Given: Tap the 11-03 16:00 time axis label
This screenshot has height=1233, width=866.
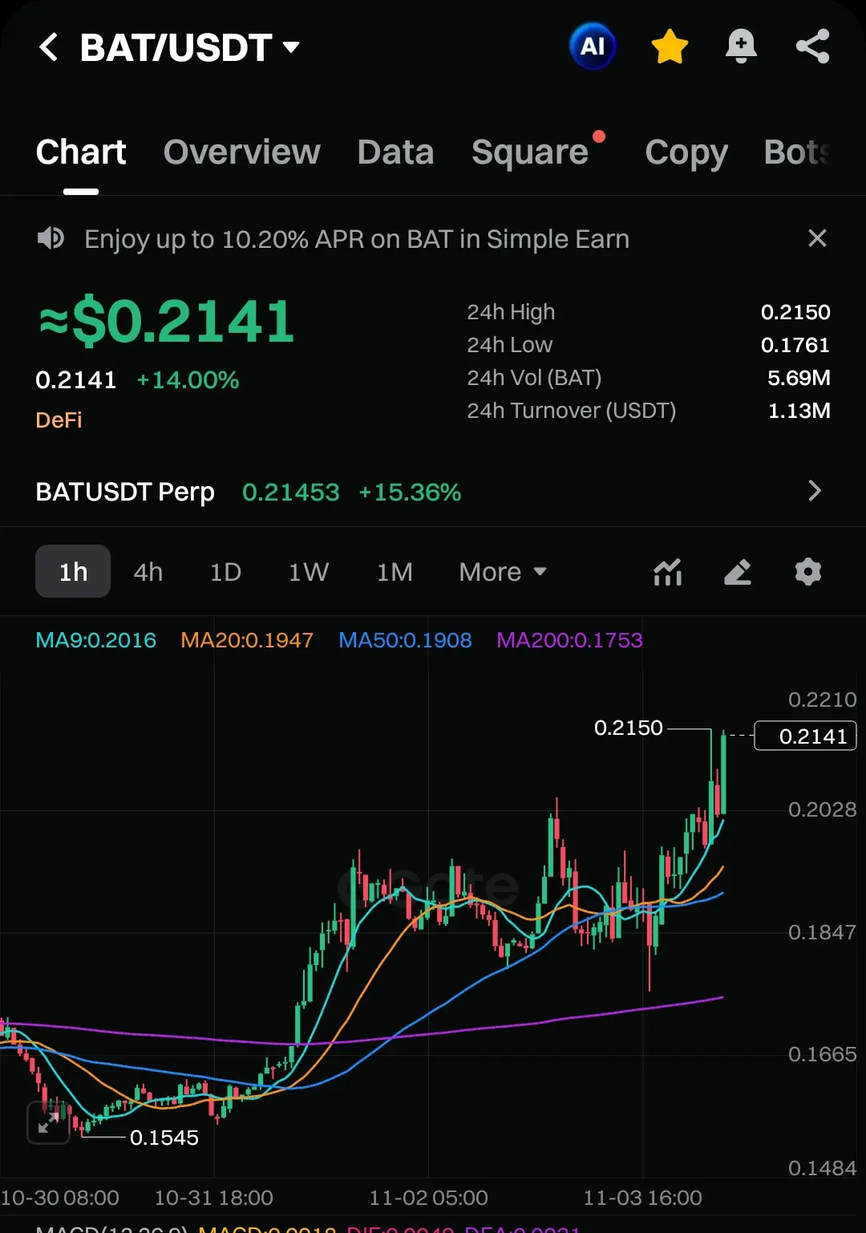Looking at the screenshot, I should [642, 1198].
